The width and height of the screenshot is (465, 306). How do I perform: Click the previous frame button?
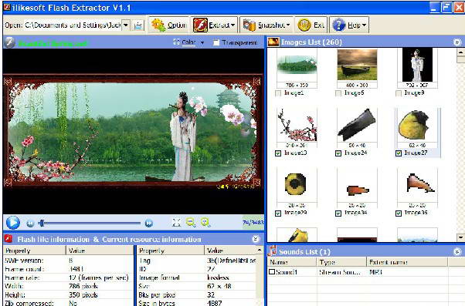[30, 224]
